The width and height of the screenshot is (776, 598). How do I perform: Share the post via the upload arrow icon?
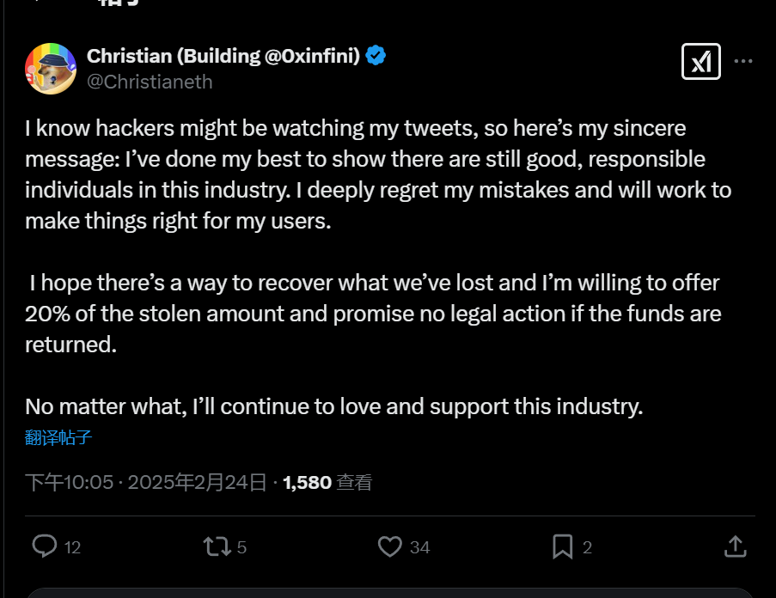pyautogui.click(x=735, y=546)
